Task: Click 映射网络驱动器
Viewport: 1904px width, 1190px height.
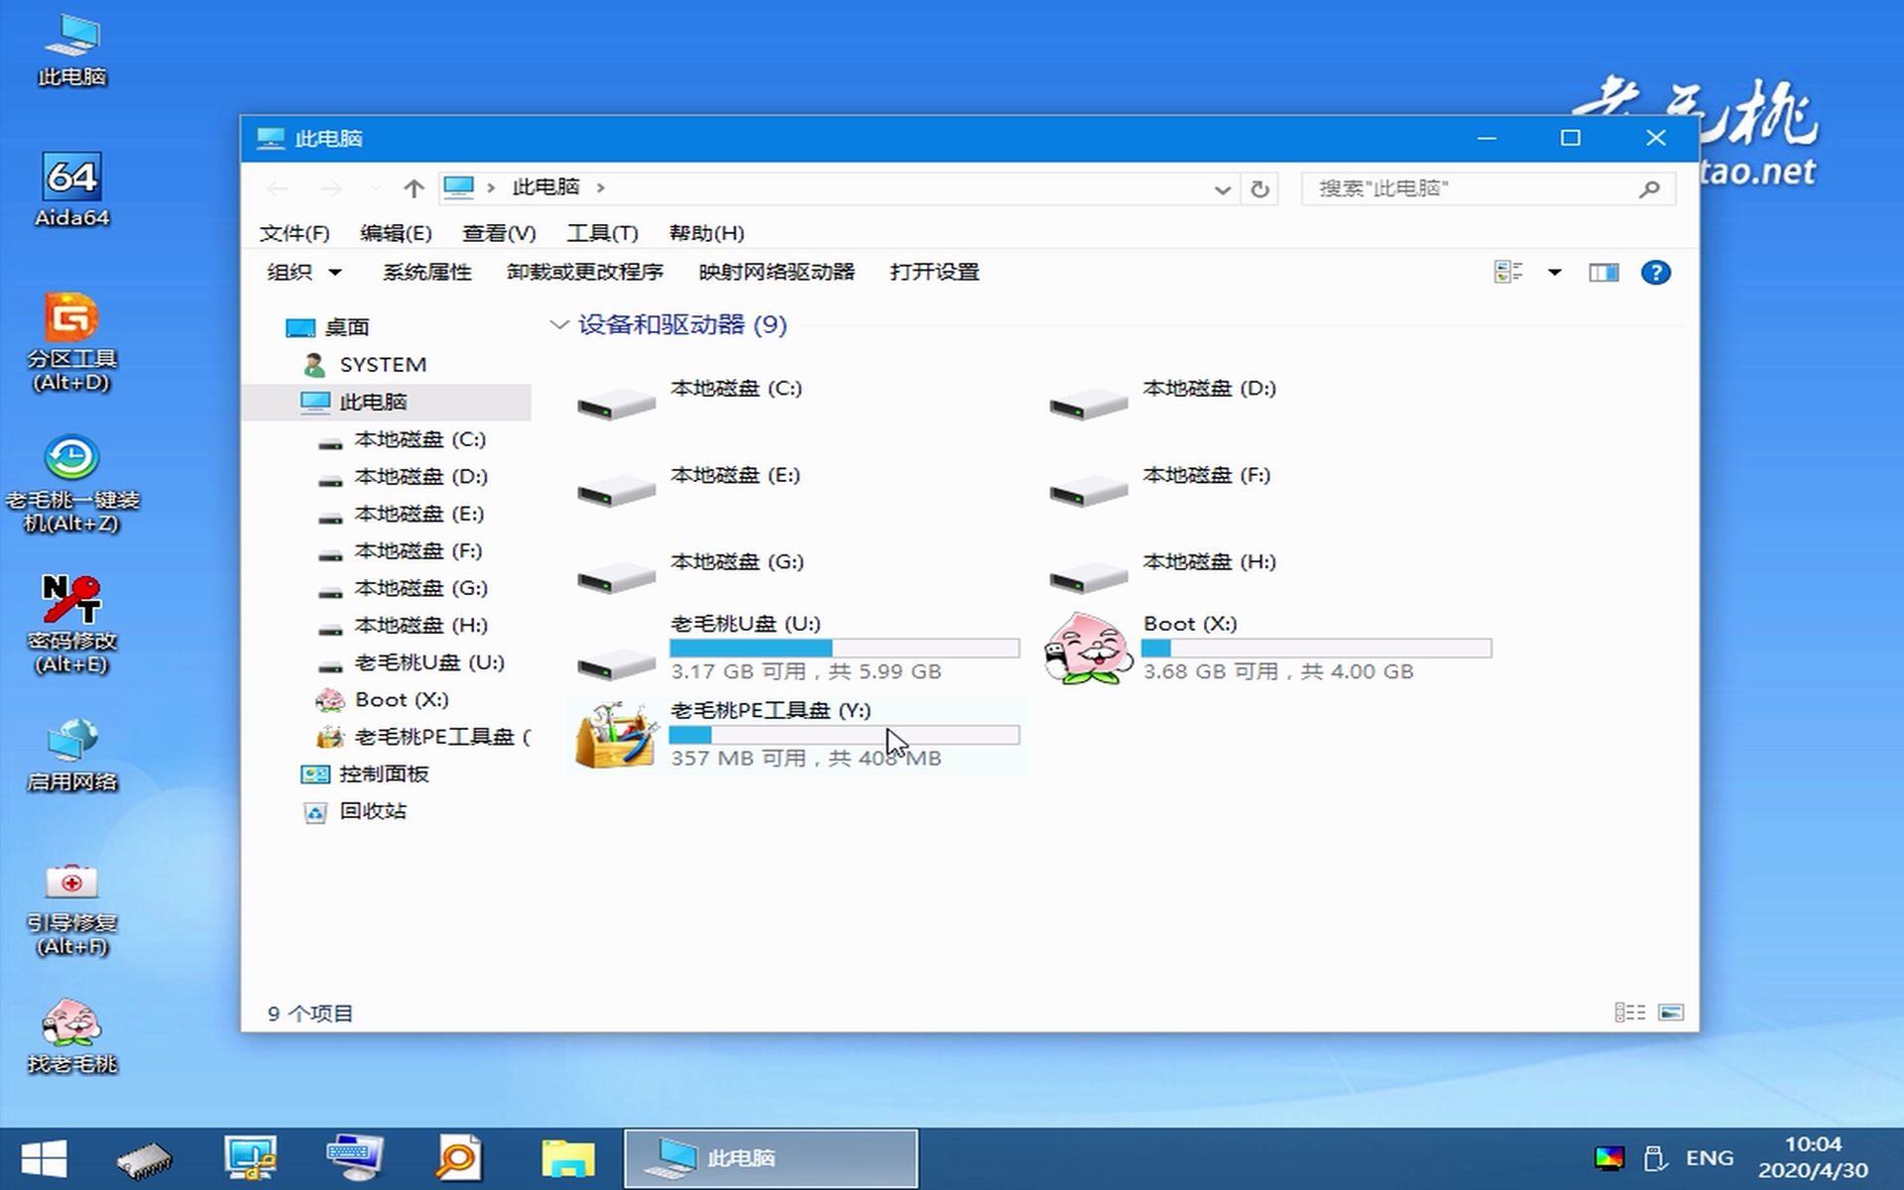Action: [776, 272]
